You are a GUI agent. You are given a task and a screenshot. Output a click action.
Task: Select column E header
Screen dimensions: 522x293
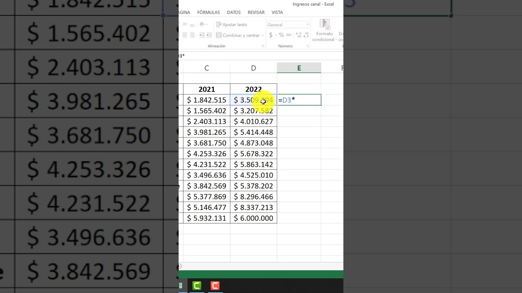tap(299, 68)
